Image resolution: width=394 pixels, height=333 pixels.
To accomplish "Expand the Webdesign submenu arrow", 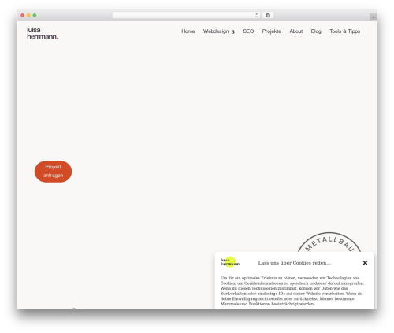I will 232,31.
